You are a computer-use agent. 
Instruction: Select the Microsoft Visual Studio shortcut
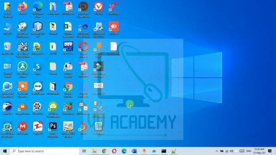tap(83, 30)
